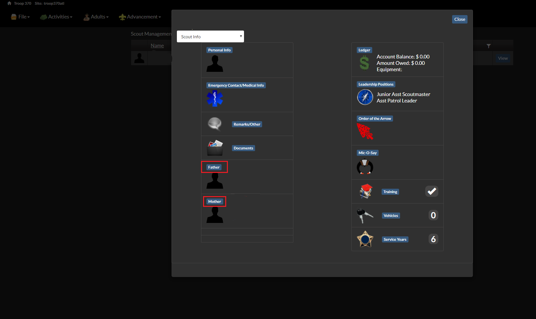This screenshot has height=319, width=536.
Task: Click the green dollar Ledger icon
Action: point(364,63)
